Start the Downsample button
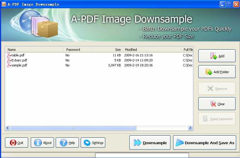This screenshot has width=240, height=158. click(x=150, y=142)
